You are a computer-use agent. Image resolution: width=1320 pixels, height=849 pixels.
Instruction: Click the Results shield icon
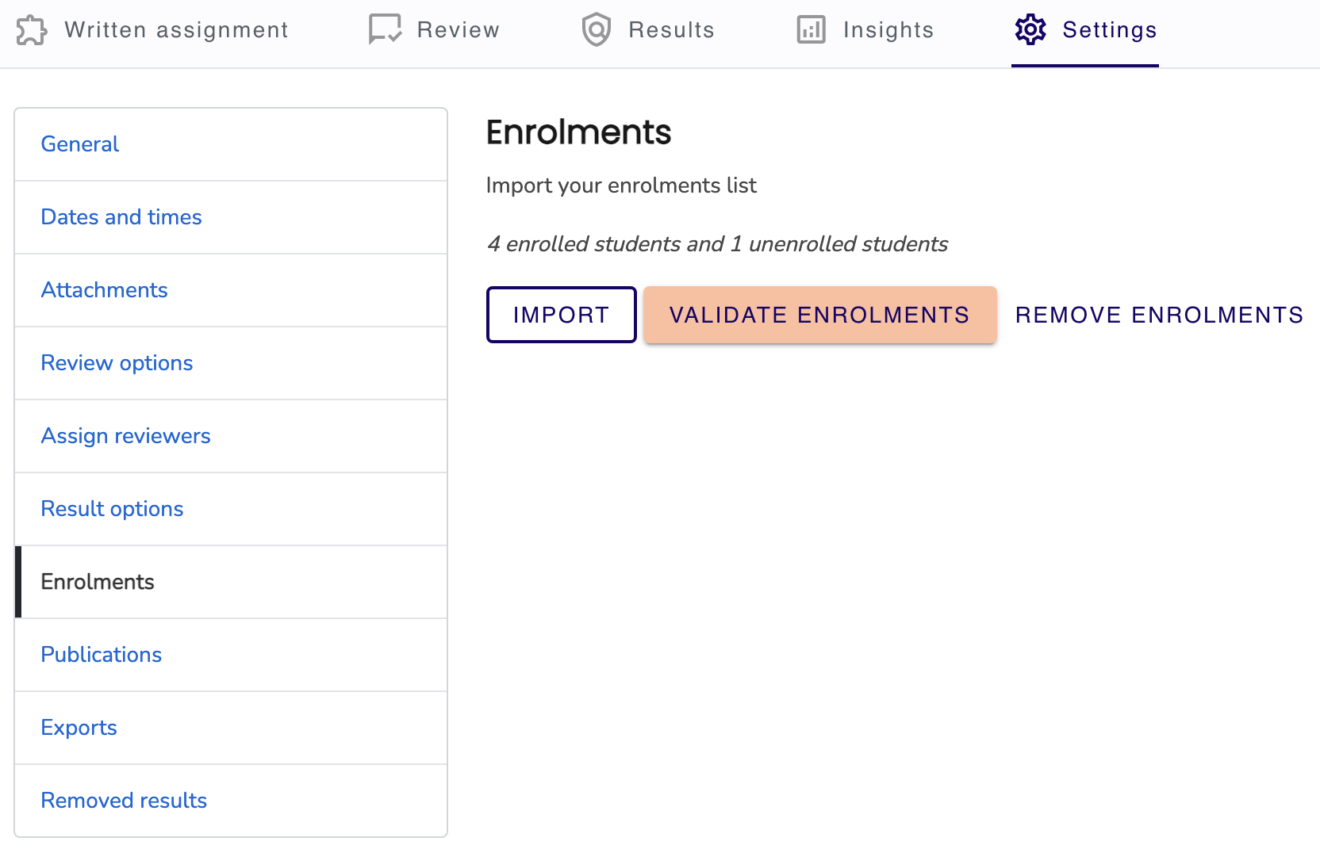pos(597,30)
